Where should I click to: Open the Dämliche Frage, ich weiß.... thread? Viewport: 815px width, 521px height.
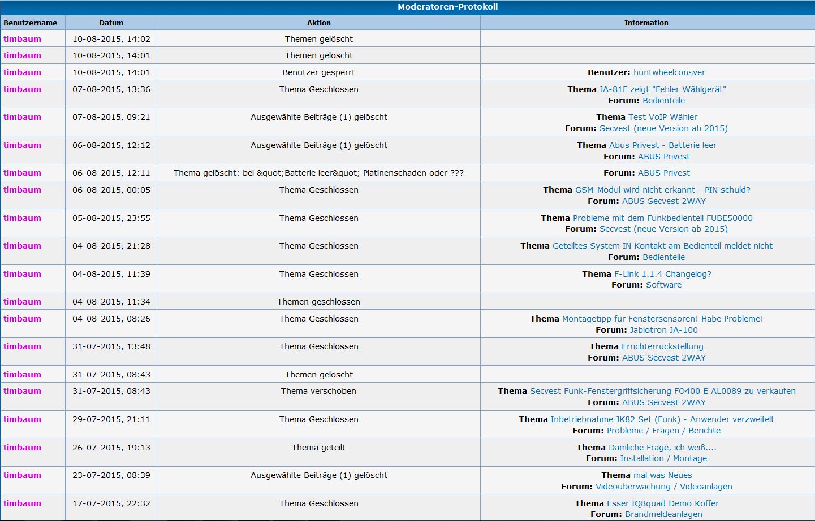point(662,448)
